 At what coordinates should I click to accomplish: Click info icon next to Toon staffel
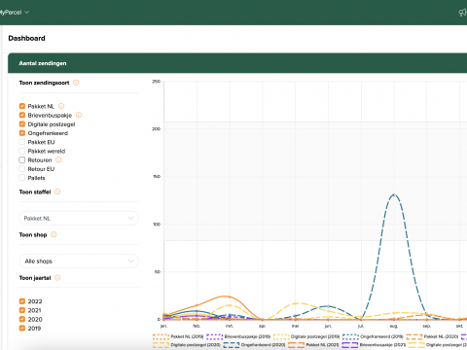(57, 192)
